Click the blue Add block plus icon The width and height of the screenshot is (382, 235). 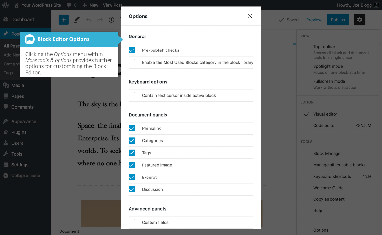pyautogui.click(x=64, y=20)
